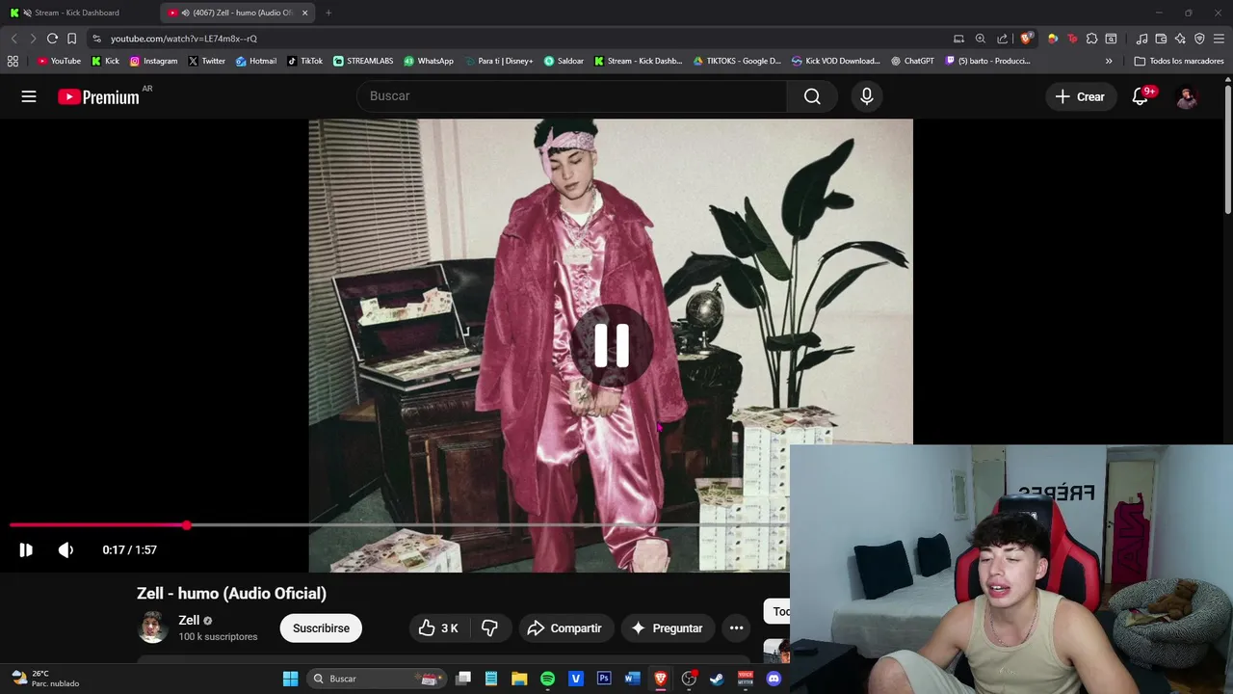The width and height of the screenshot is (1233, 694).
Task: Open the account avatar menu
Action: pos(1187,96)
